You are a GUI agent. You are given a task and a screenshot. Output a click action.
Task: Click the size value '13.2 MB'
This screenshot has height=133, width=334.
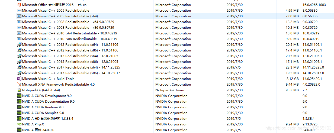[x=292, y=22]
